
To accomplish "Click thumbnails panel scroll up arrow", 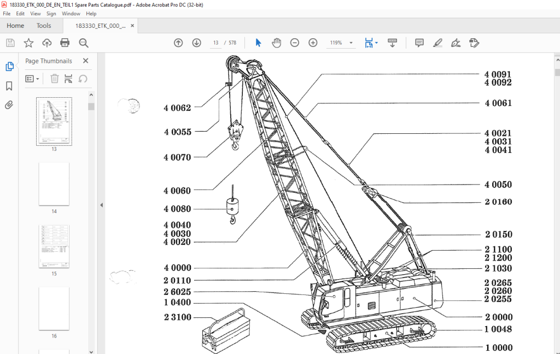I will click(91, 95).
